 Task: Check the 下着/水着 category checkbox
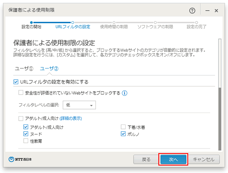coord(123,127)
